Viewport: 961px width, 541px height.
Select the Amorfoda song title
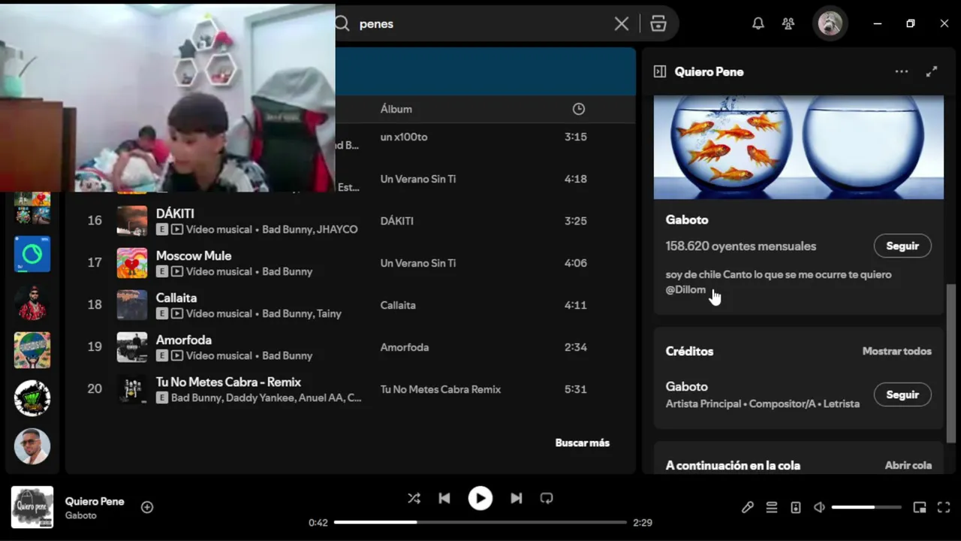pyautogui.click(x=184, y=340)
